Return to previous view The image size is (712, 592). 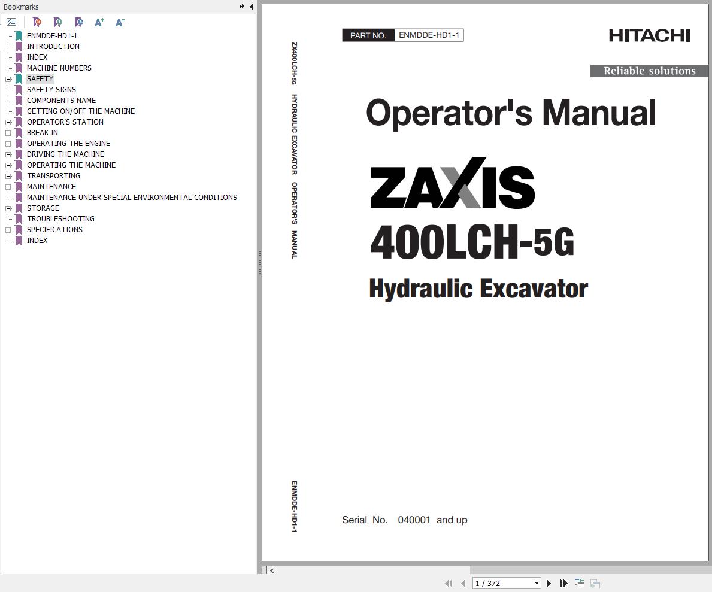tap(579, 583)
